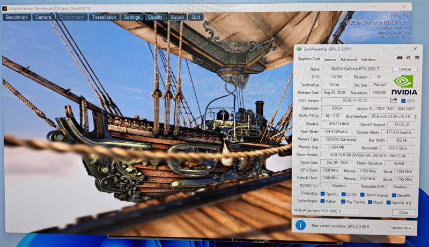Click the Bus Interface question mark
Image resolution: width=429 pixels, height=247 pixels.
(x=415, y=117)
